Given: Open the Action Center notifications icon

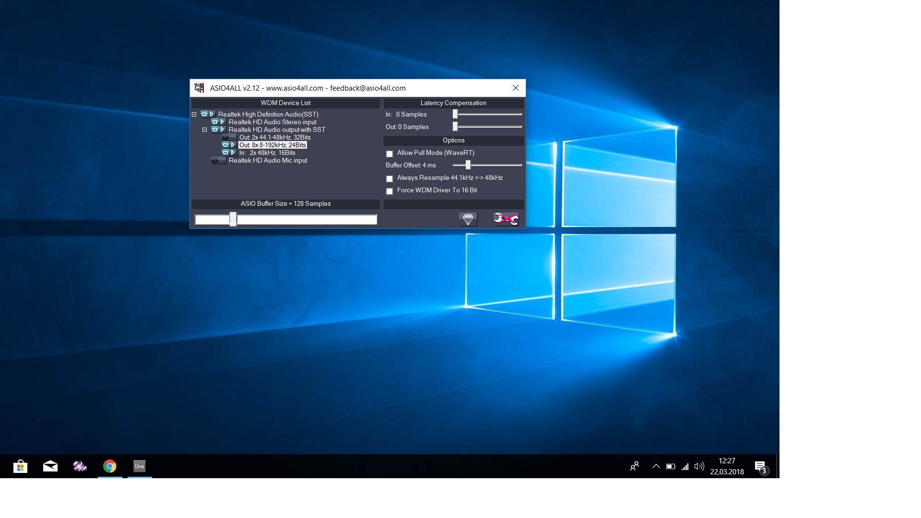Looking at the screenshot, I should pos(761,467).
